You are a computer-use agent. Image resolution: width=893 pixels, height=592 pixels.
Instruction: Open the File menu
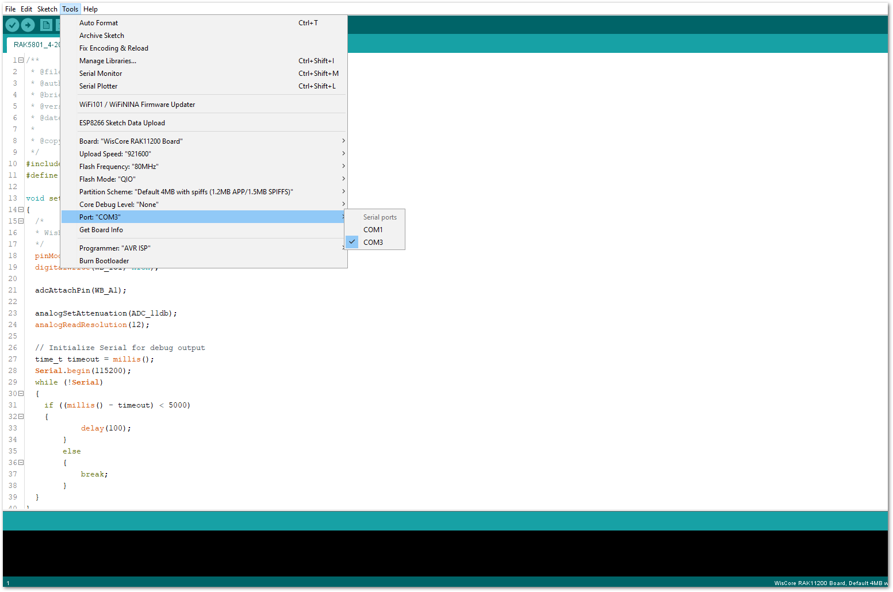(10, 9)
